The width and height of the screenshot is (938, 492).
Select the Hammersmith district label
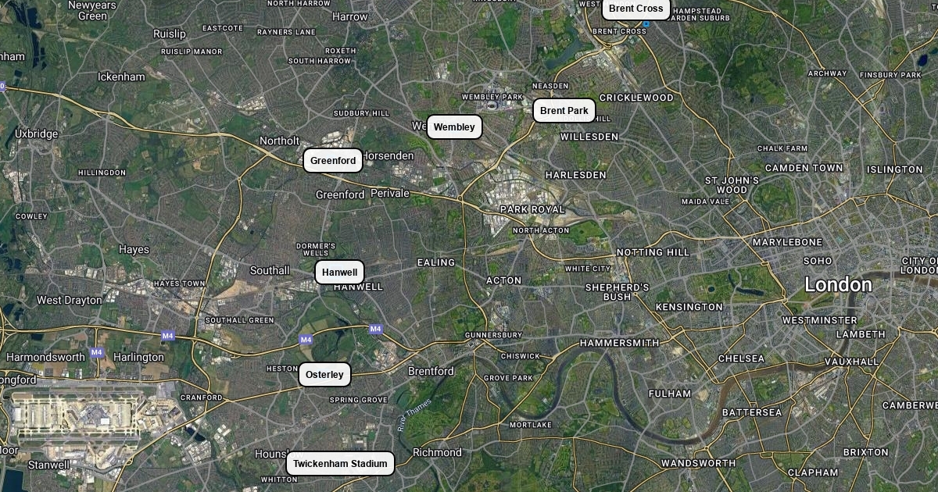[x=619, y=343]
